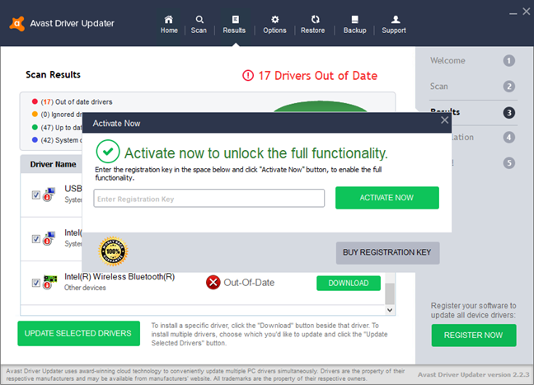Open the Backup drive icon

coord(355,20)
